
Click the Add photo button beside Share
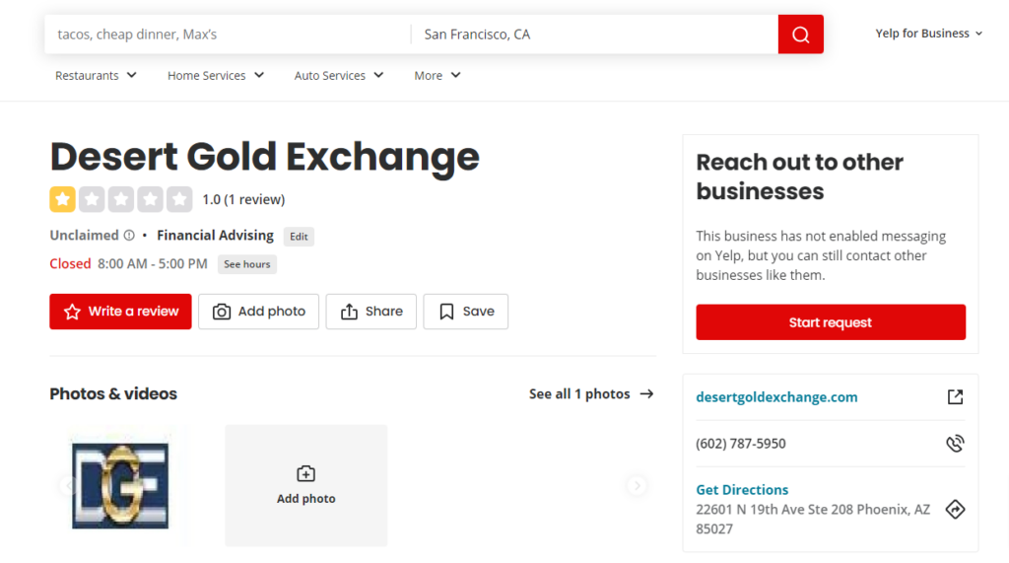click(x=259, y=312)
